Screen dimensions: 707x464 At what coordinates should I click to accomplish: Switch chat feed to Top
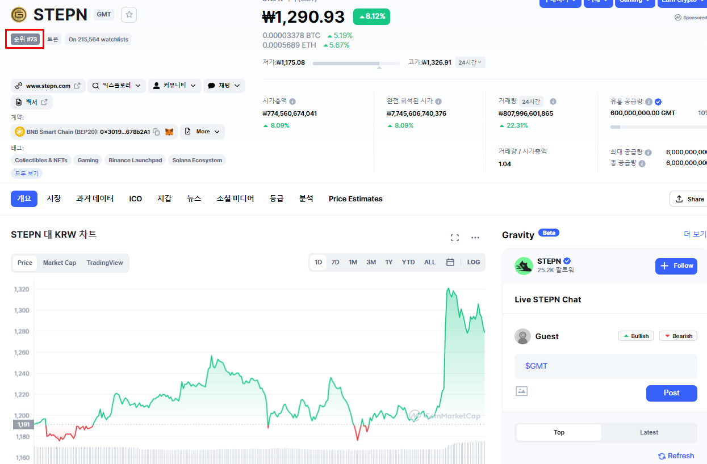pyautogui.click(x=559, y=432)
